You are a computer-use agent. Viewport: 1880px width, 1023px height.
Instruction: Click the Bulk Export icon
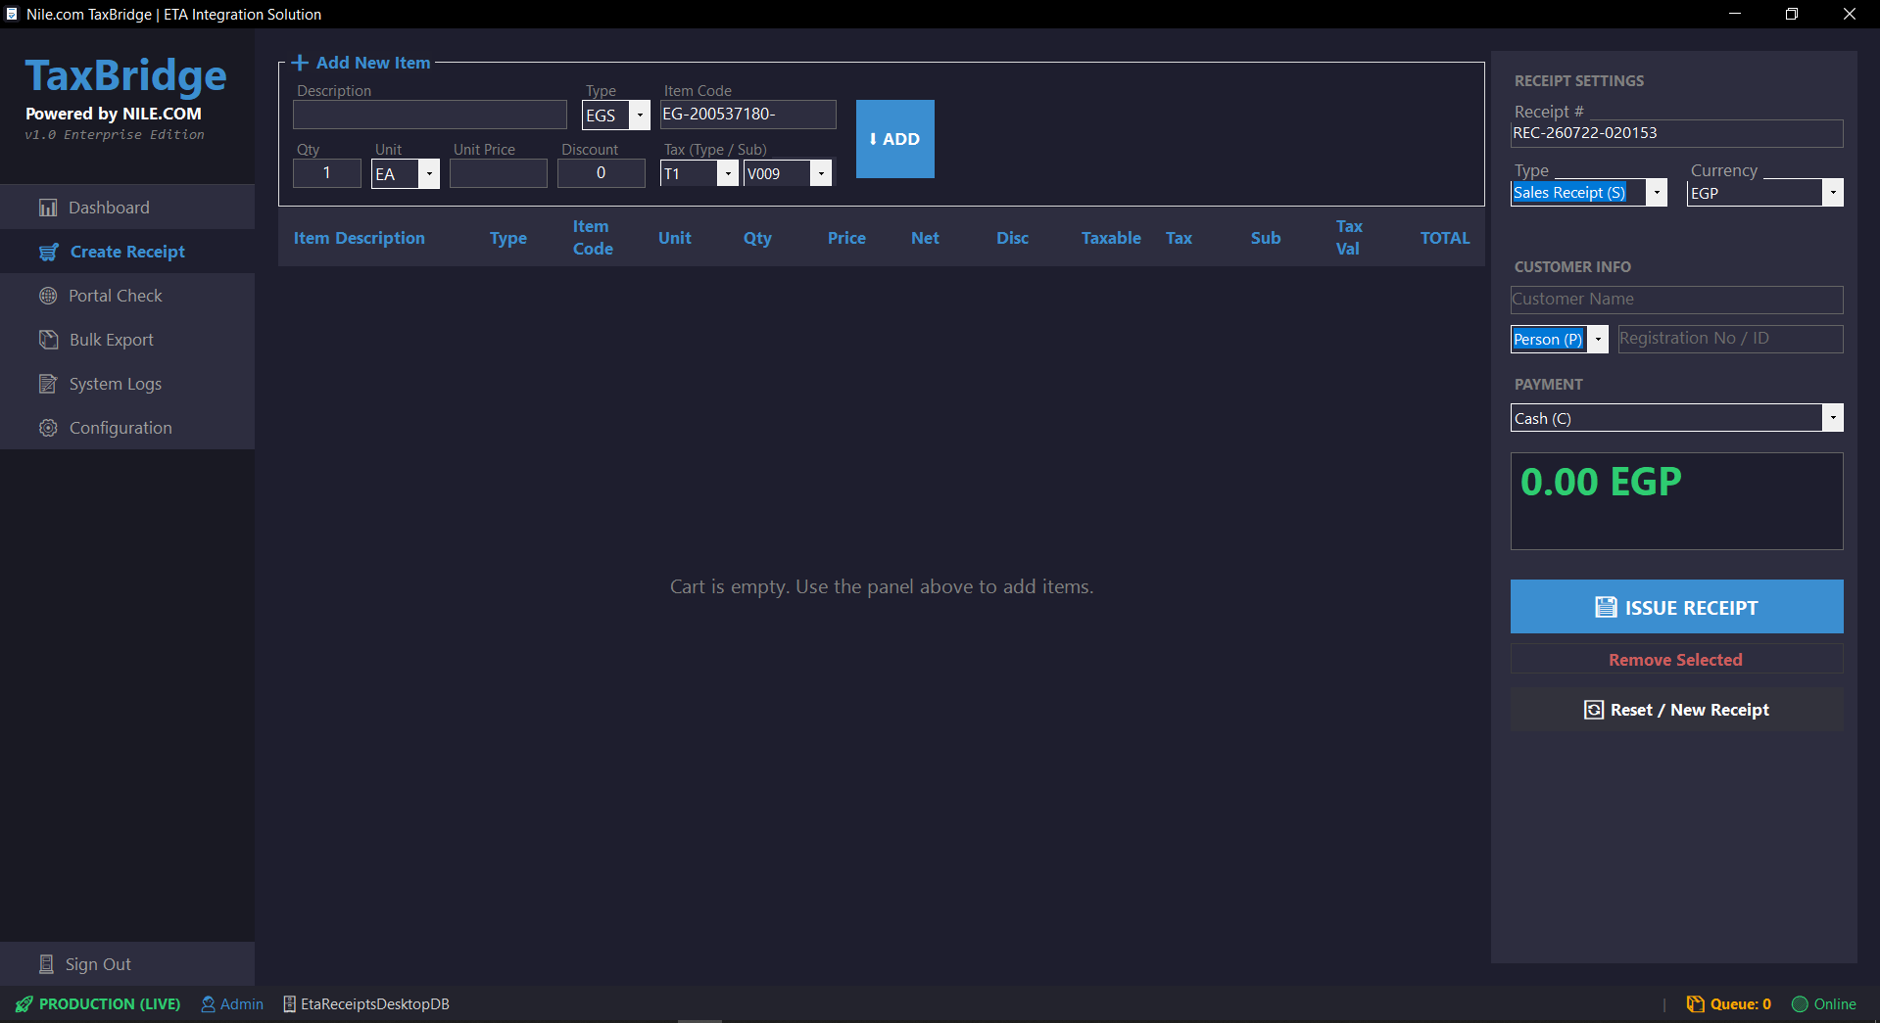click(49, 340)
